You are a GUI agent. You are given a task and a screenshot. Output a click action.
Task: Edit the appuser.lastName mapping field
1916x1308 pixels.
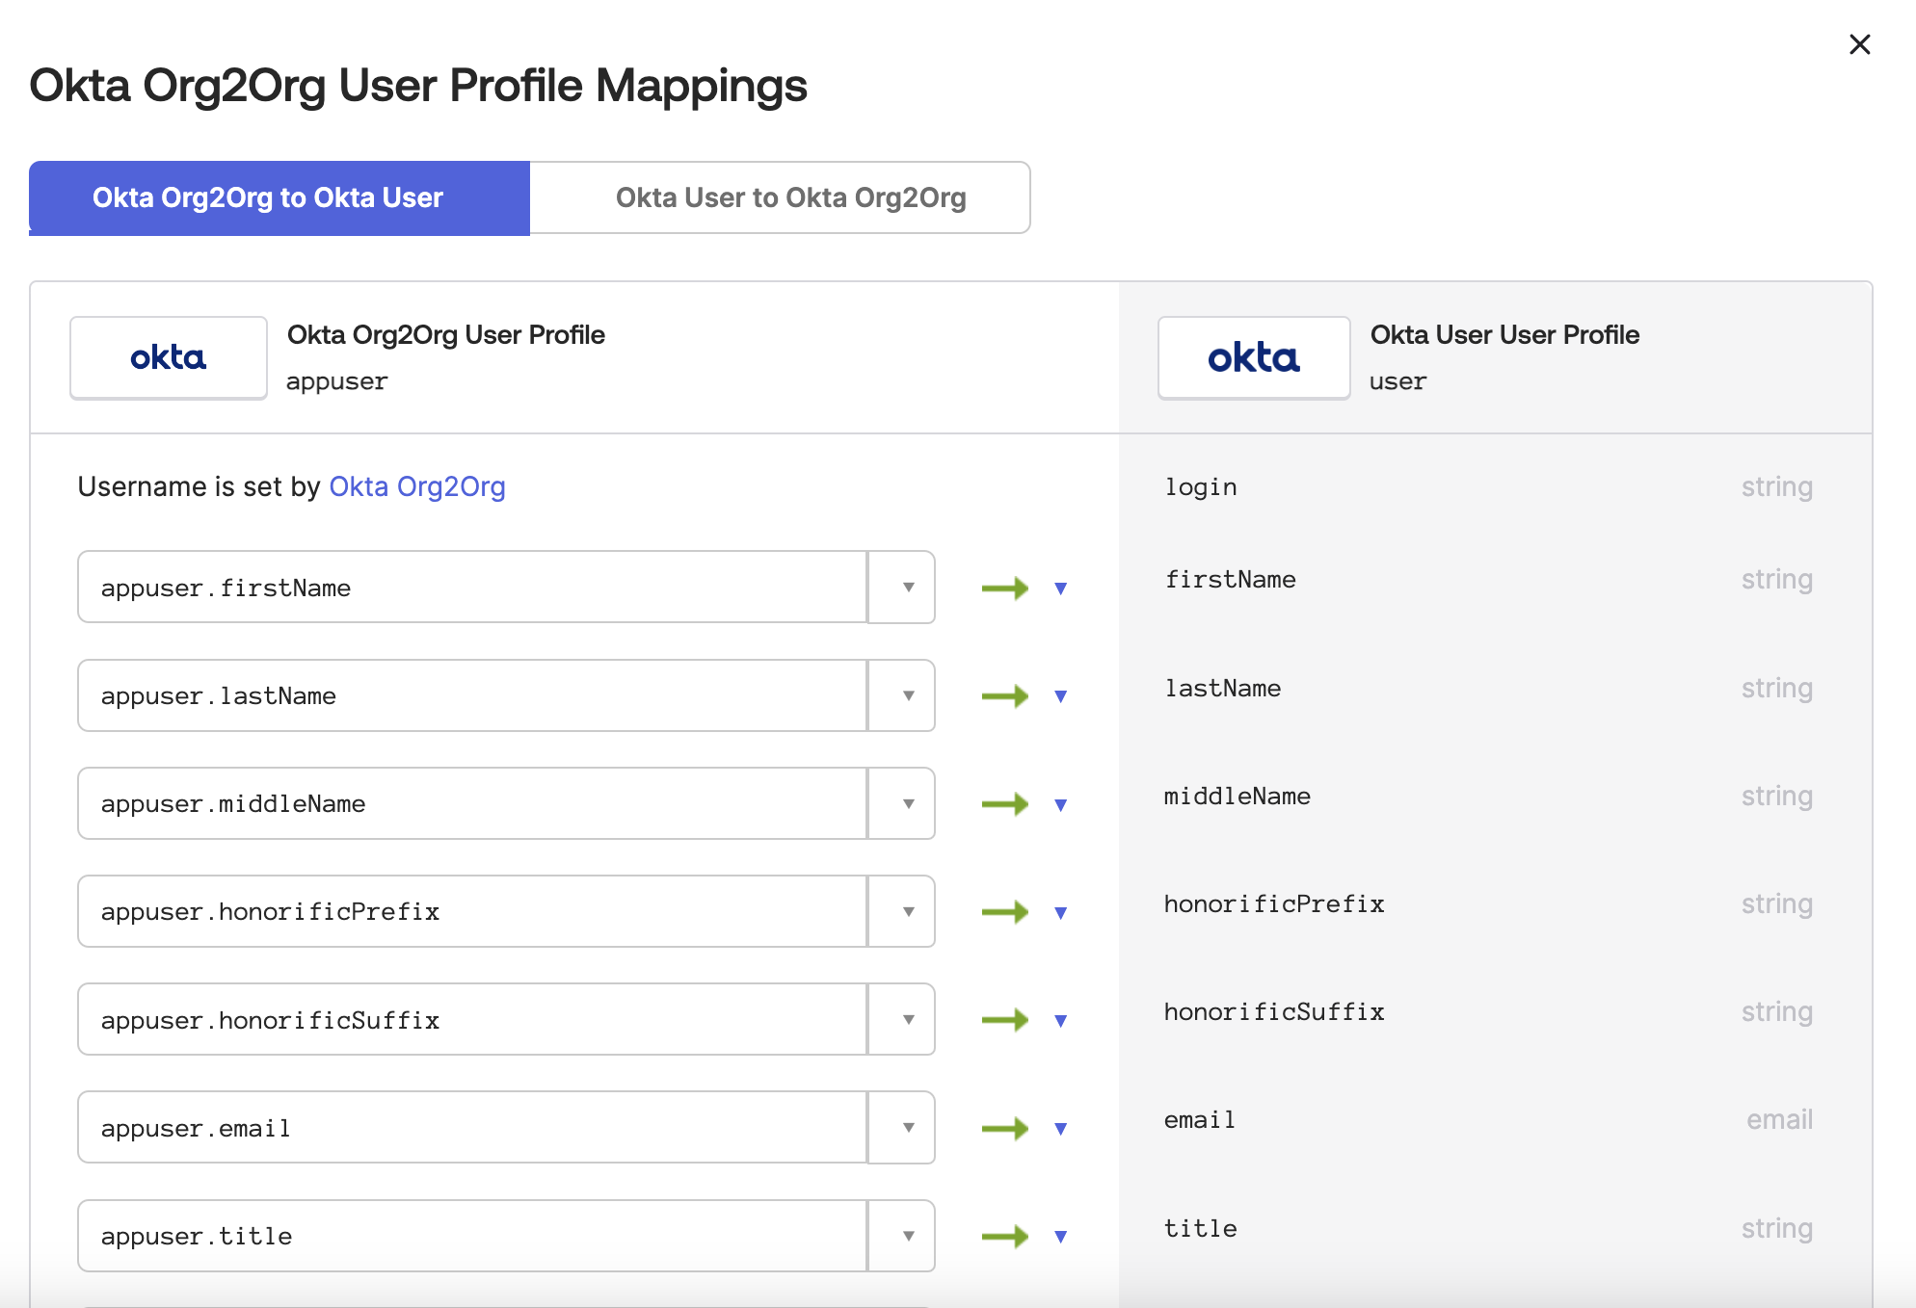click(x=472, y=695)
